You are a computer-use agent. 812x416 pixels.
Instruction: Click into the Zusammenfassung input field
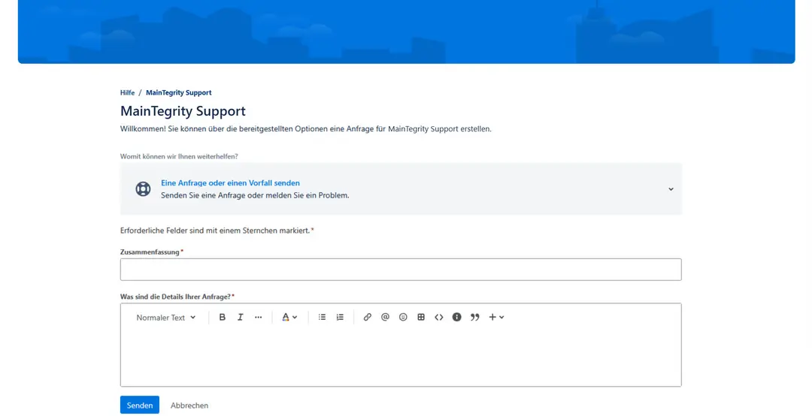pyautogui.click(x=401, y=270)
